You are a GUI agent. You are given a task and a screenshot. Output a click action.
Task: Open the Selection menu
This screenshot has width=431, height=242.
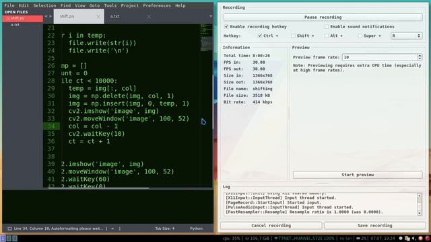(x=44, y=5)
